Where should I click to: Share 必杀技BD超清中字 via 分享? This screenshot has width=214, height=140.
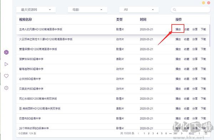[x=195, y=79]
